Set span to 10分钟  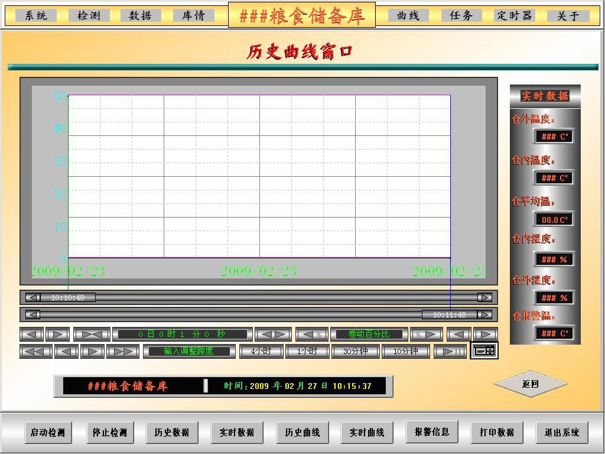click(x=405, y=352)
